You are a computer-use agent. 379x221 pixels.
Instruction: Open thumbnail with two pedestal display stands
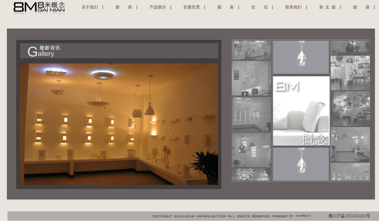(251, 78)
